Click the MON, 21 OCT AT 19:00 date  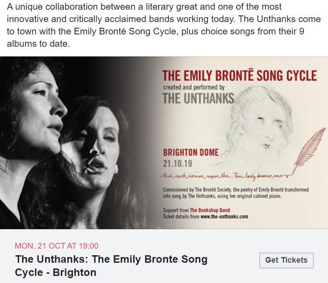click(x=56, y=246)
